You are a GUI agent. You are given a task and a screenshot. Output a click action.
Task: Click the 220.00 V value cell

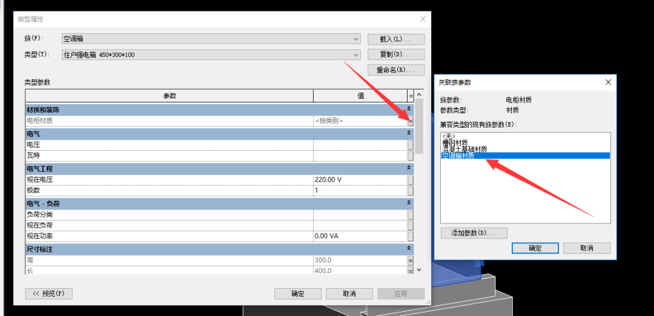click(x=360, y=180)
